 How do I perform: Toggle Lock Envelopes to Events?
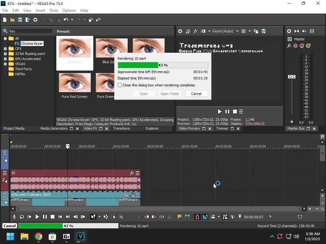coord(225,217)
